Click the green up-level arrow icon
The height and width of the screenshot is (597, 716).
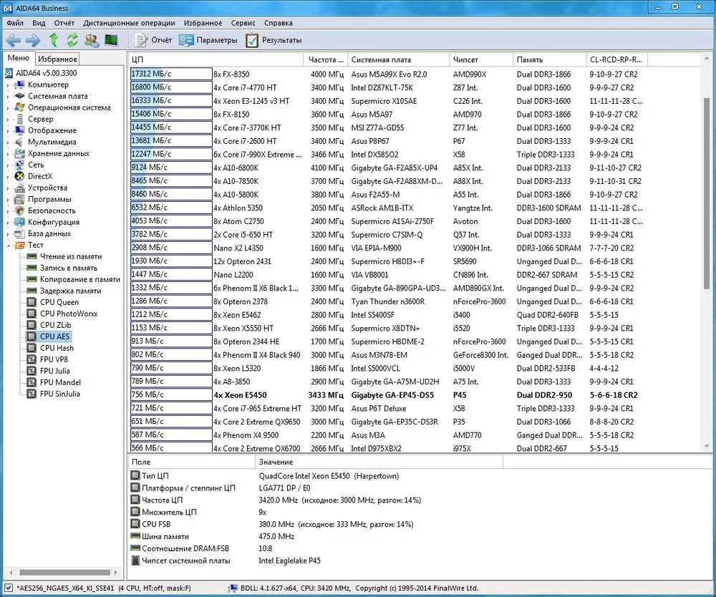point(53,40)
